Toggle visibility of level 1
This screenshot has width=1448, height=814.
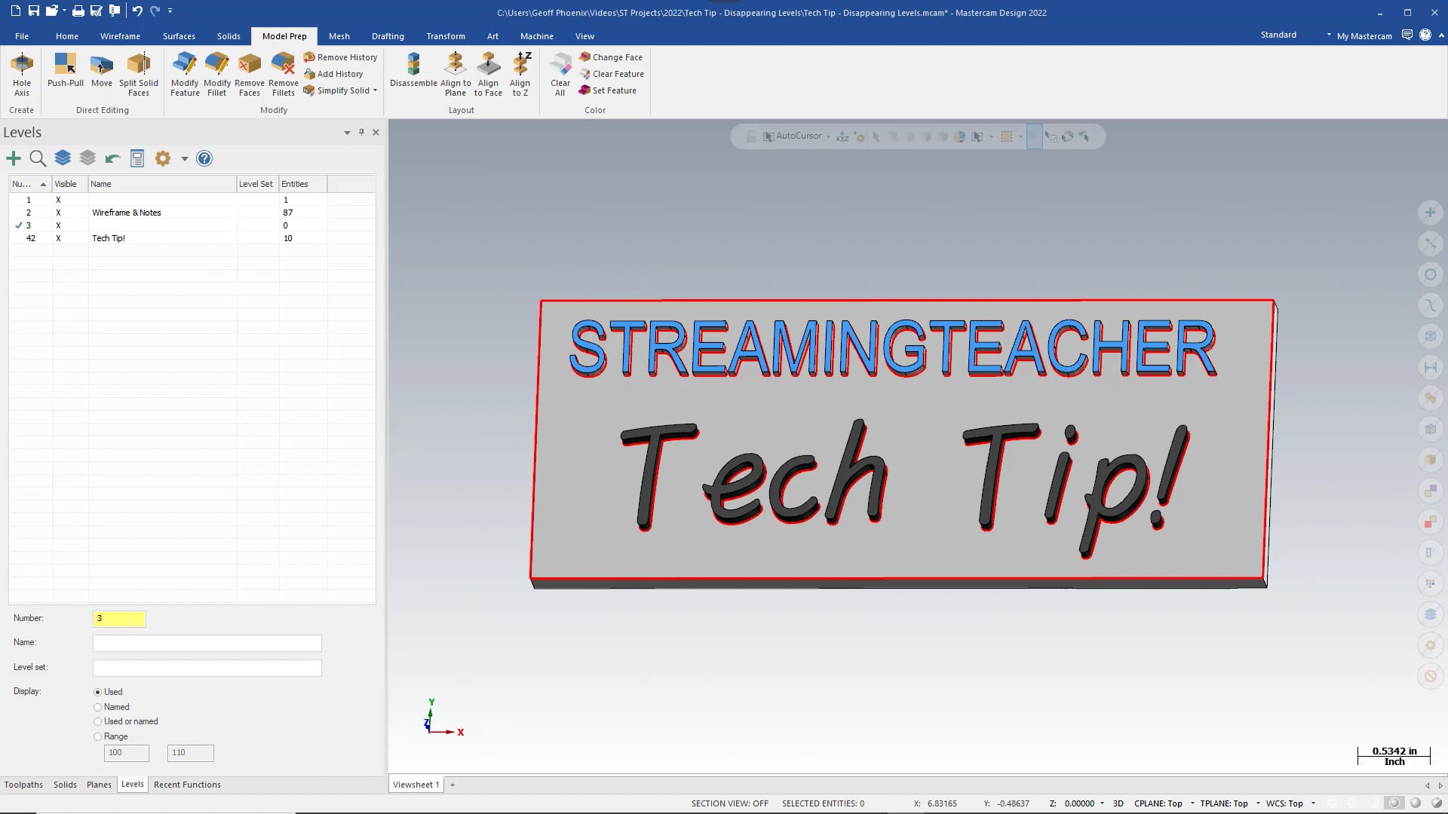[x=58, y=200]
